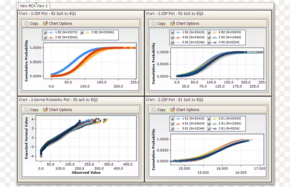290x187 pixels.
Task: Toggle series 4 R2 (N=24604) checkbox
Action: (x=173, y=38)
